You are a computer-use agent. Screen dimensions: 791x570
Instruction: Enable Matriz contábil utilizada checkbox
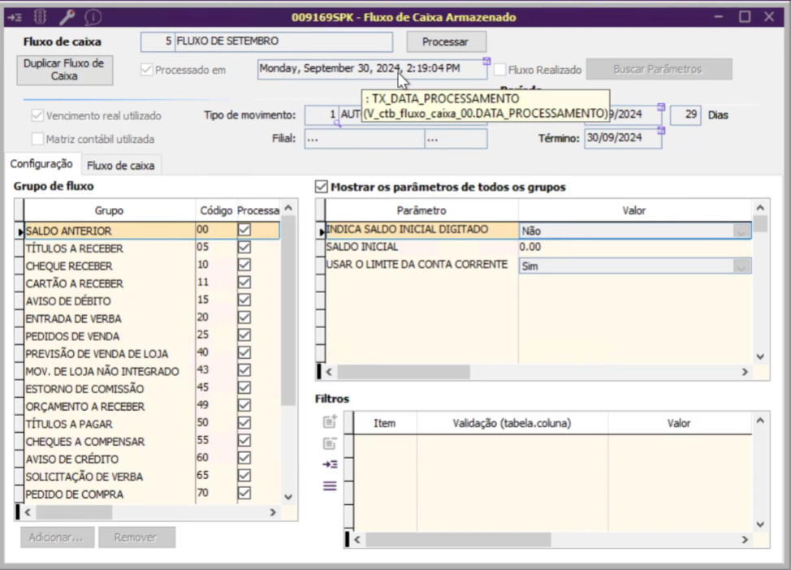pyautogui.click(x=37, y=139)
